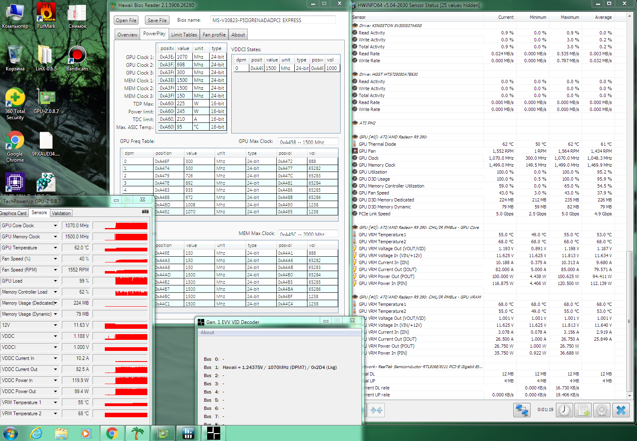Expand the 12V sensor dropdown
The height and width of the screenshot is (441, 637).
[55, 325]
